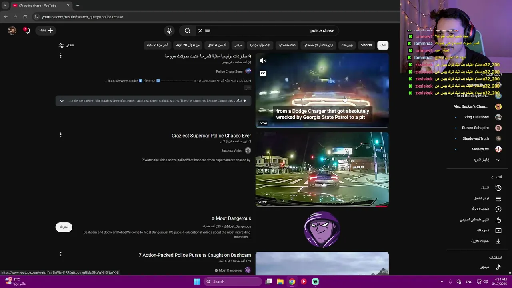The height and width of the screenshot is (288, 512).
Task: Open 7 Action-Packed Police Pursuits title
Action: (x=195, y=255)
